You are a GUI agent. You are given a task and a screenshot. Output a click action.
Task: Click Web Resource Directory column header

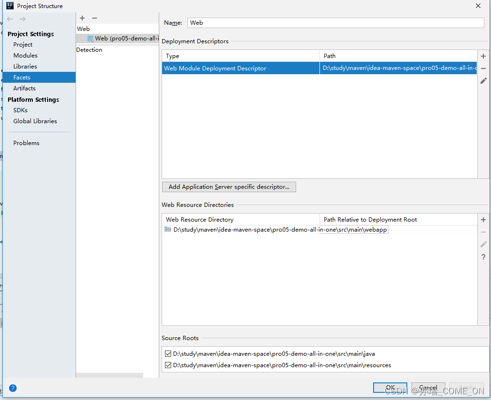click(x=241, y=220)
